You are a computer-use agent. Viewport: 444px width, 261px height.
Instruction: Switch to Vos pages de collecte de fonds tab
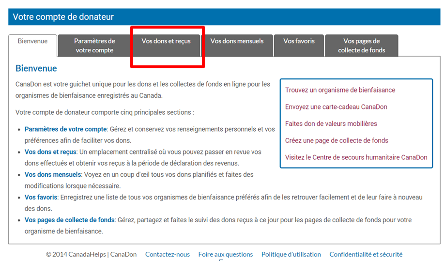361,46
